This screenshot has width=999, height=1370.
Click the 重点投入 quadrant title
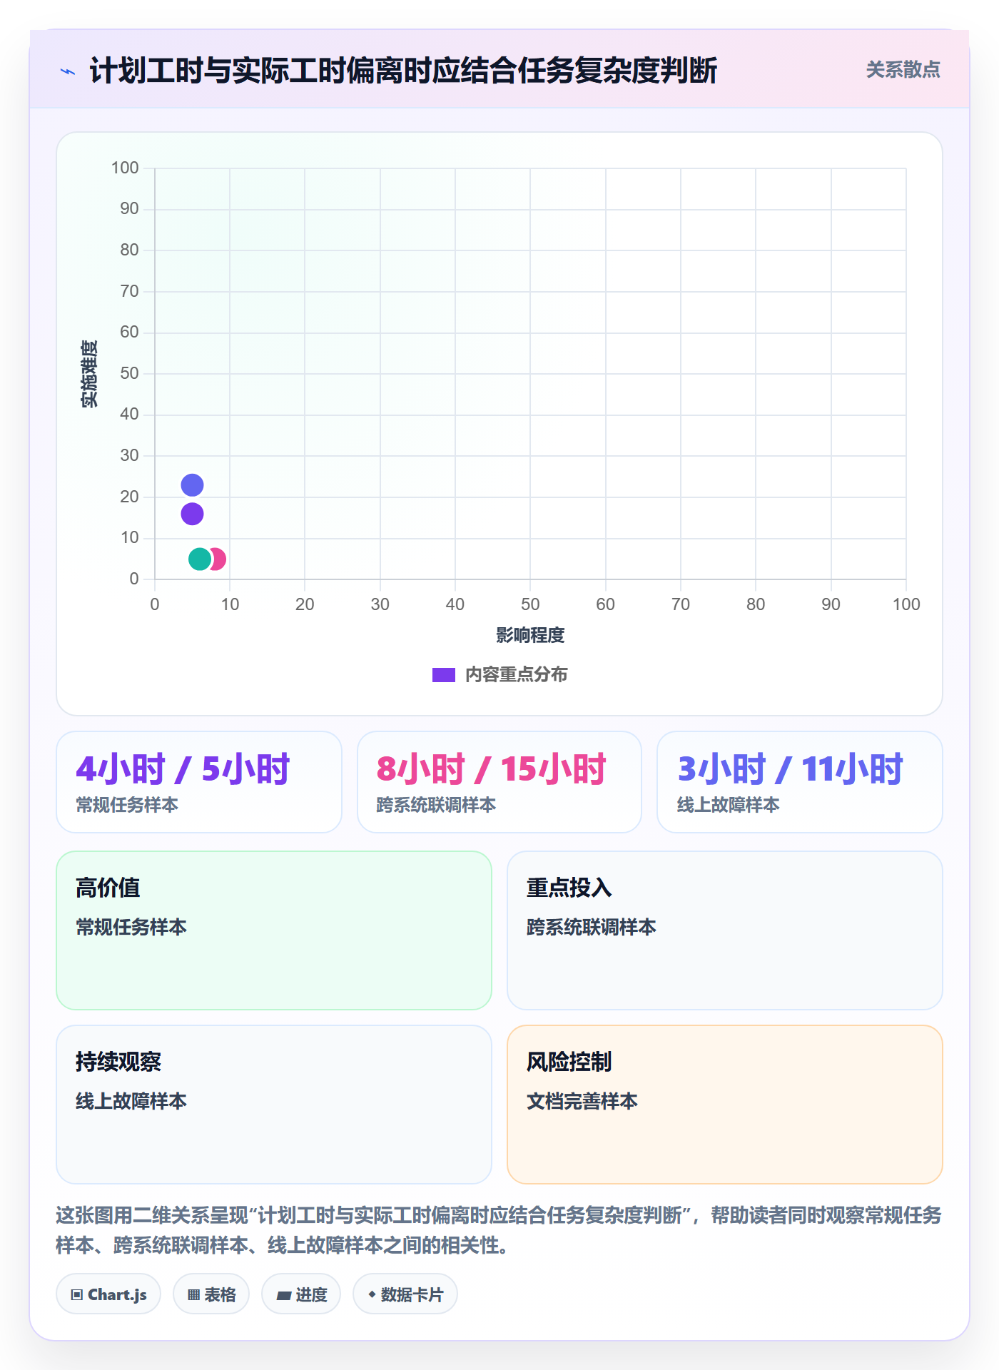(569, 888)
